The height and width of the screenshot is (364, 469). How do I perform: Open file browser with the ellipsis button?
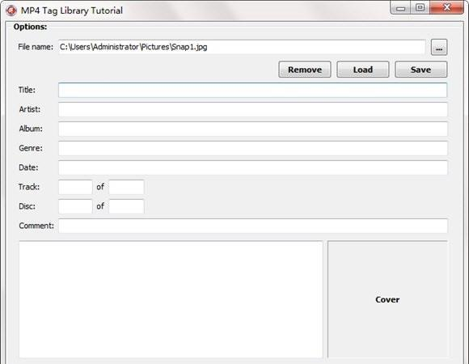(x=439, y=47)
